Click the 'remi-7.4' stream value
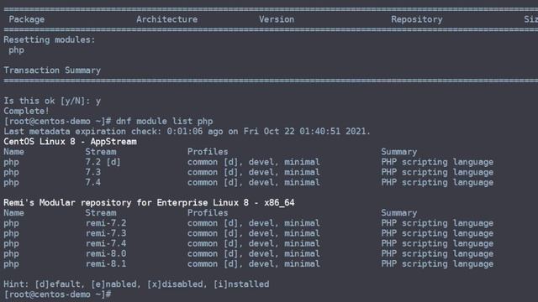The image size is (538, 302). click(106, 243)
